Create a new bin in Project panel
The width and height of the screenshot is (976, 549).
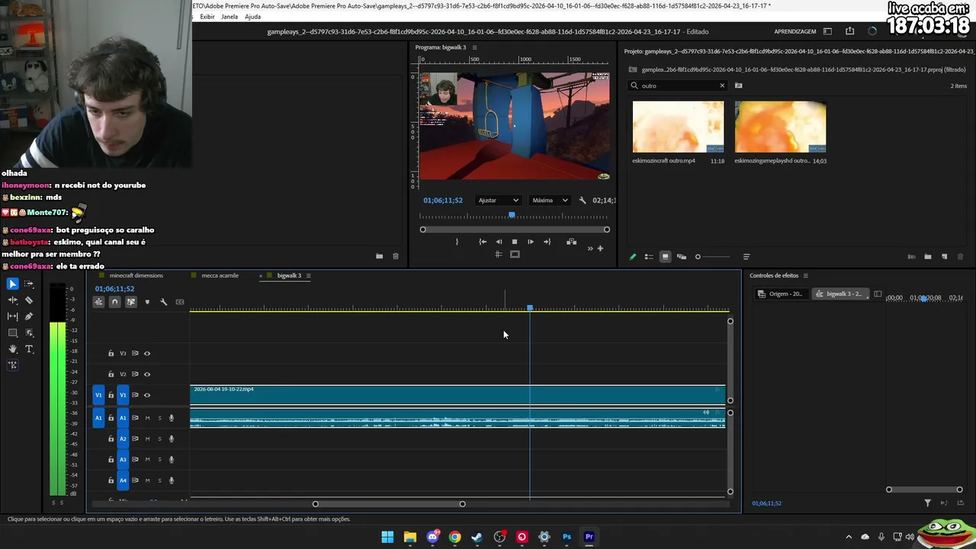click(928, 257)
